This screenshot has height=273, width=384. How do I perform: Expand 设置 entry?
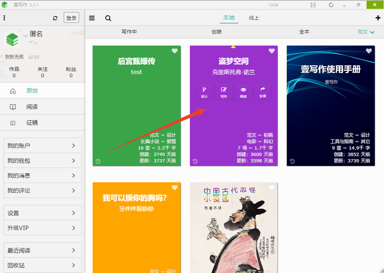click(x=43, y=213)
